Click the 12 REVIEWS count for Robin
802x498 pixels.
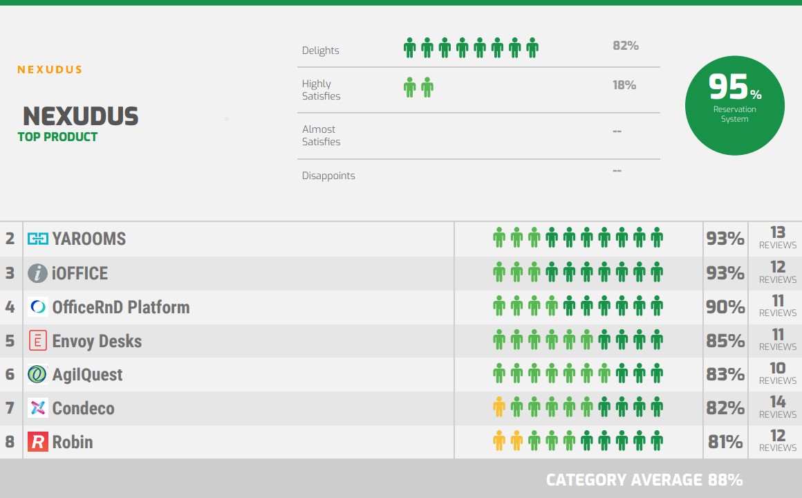[777, 441]
